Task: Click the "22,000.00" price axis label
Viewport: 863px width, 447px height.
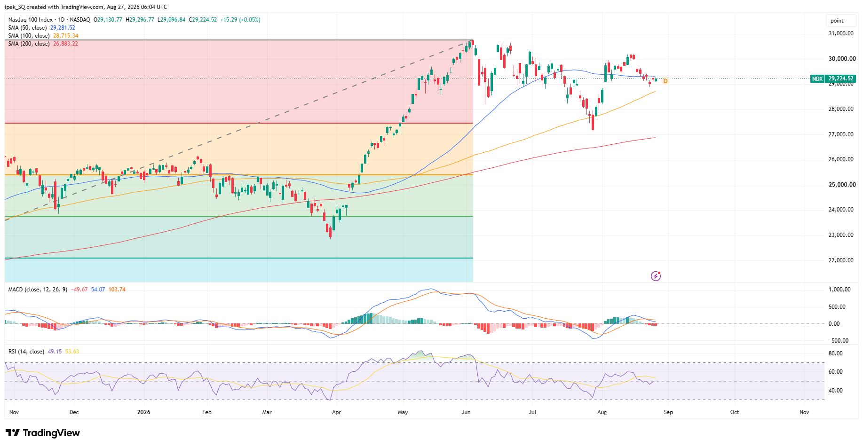Action: tap(841, 260)
